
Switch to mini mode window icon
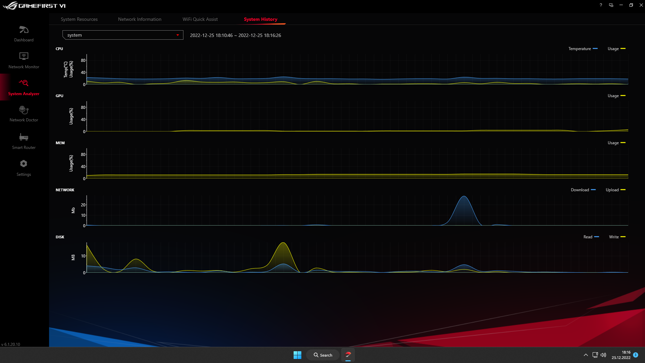tap(611, 5)
